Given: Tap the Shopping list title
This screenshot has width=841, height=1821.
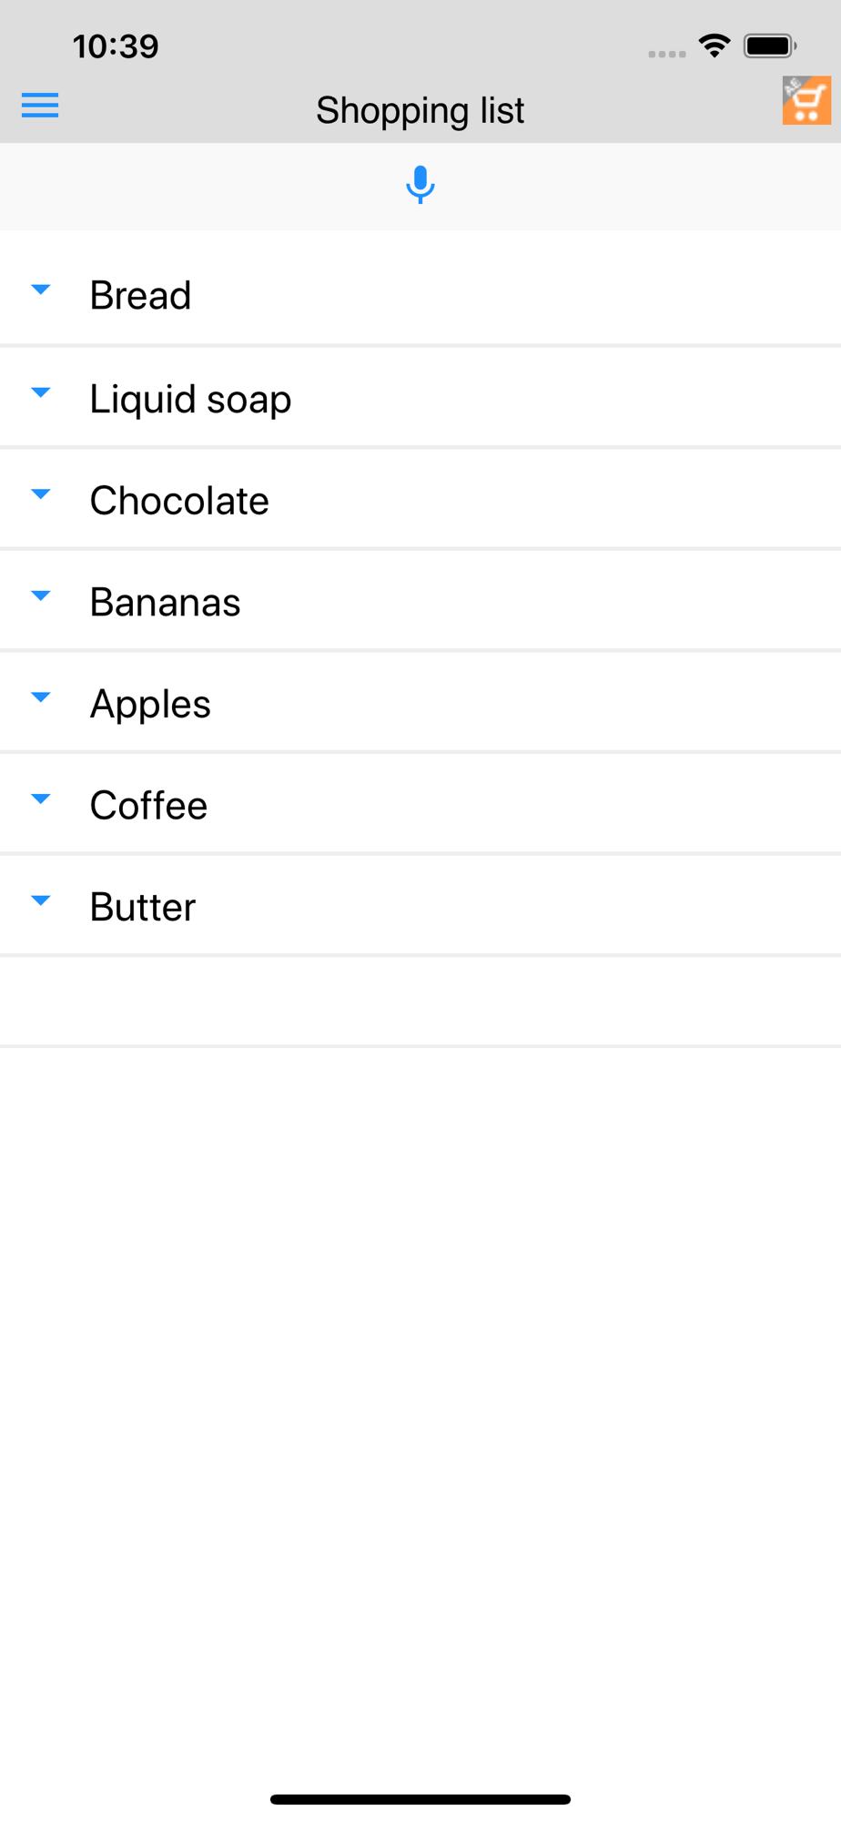Looking at the screenshot, I should pos(420,110).
